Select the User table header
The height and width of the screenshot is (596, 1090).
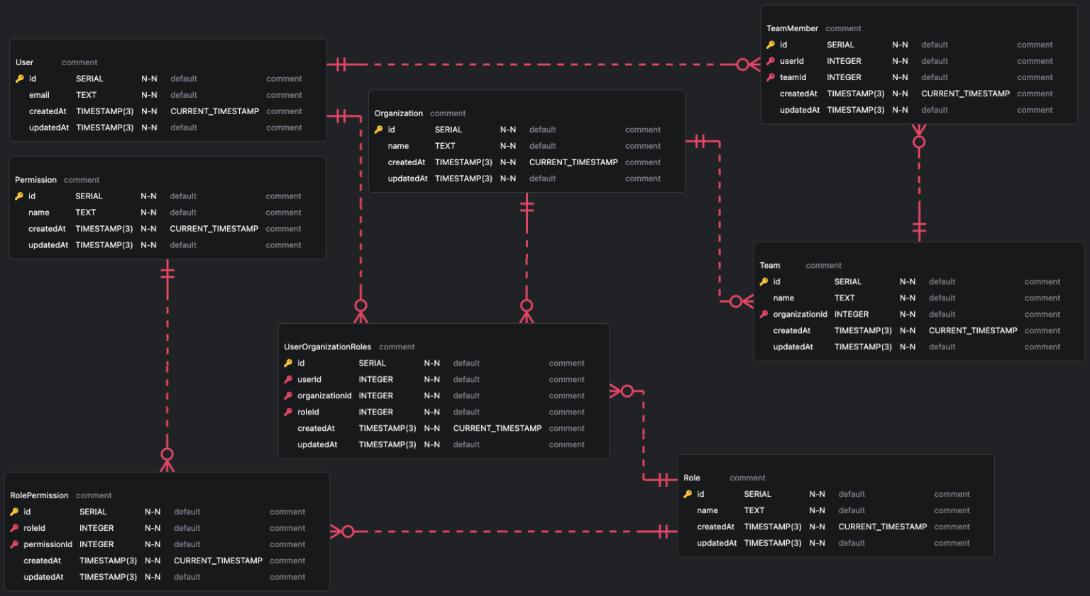[x=24, y=62]
